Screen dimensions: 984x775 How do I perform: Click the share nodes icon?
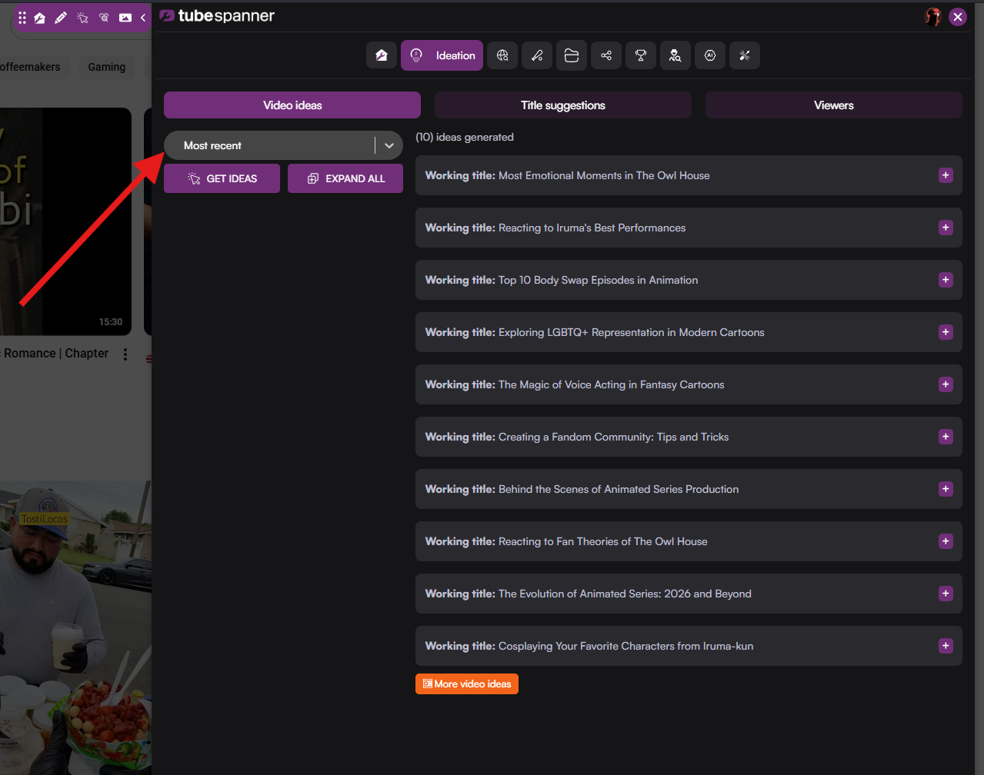click(606, 55)
